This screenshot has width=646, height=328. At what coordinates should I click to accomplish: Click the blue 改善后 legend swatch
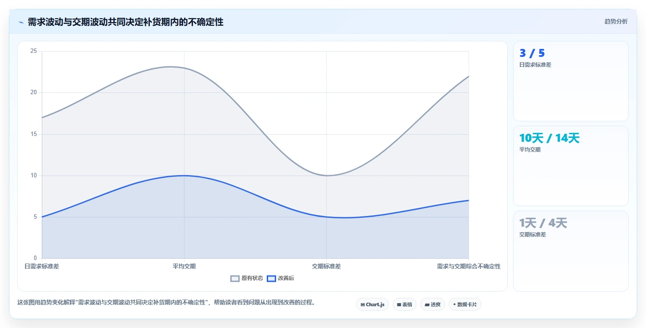(271, 279)
